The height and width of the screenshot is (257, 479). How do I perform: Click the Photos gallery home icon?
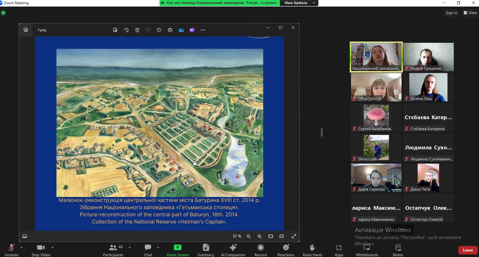point(26,30)
